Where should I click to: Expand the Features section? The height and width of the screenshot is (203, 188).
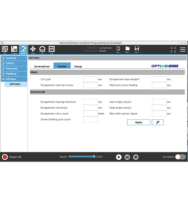pos(14,68)
